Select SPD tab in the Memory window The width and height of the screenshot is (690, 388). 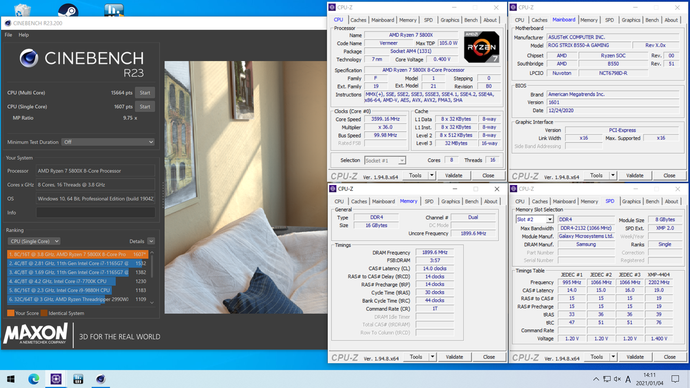point(429,202)
